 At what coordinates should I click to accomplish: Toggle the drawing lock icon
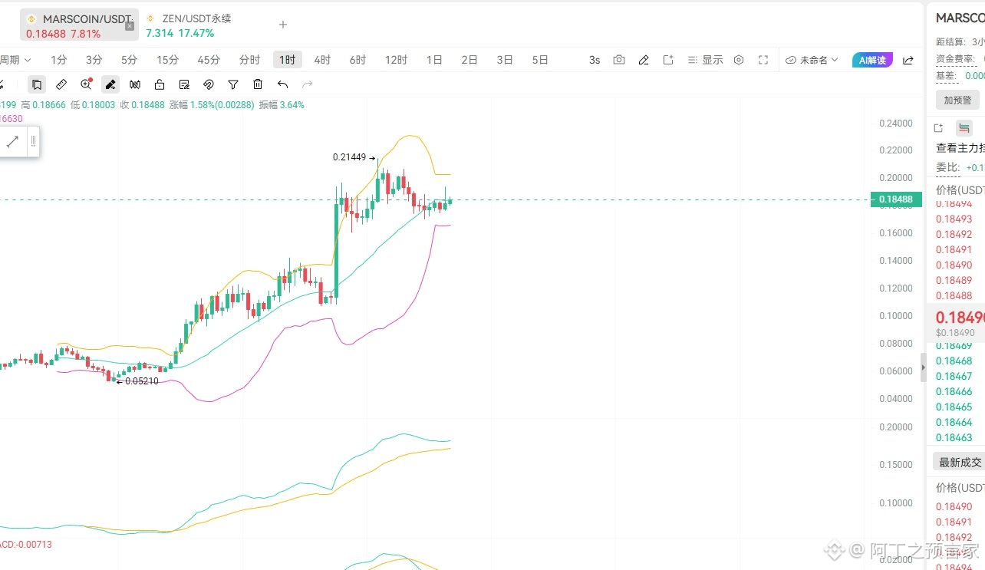[x=160, y=84]
